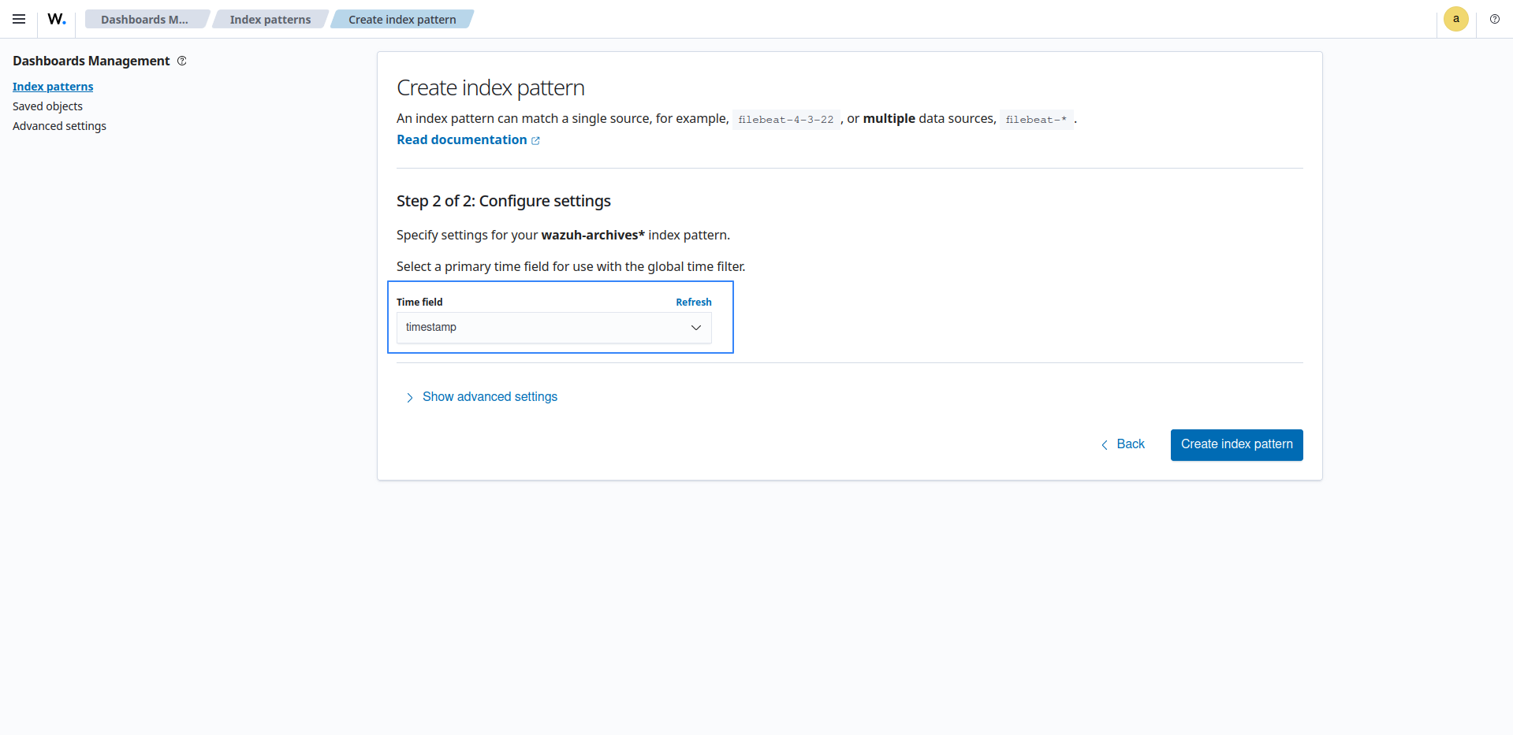Select Index patterns in sidebar
Image resolution: width=1513 pixels, height=735 pixels.
tap(53, 87)
